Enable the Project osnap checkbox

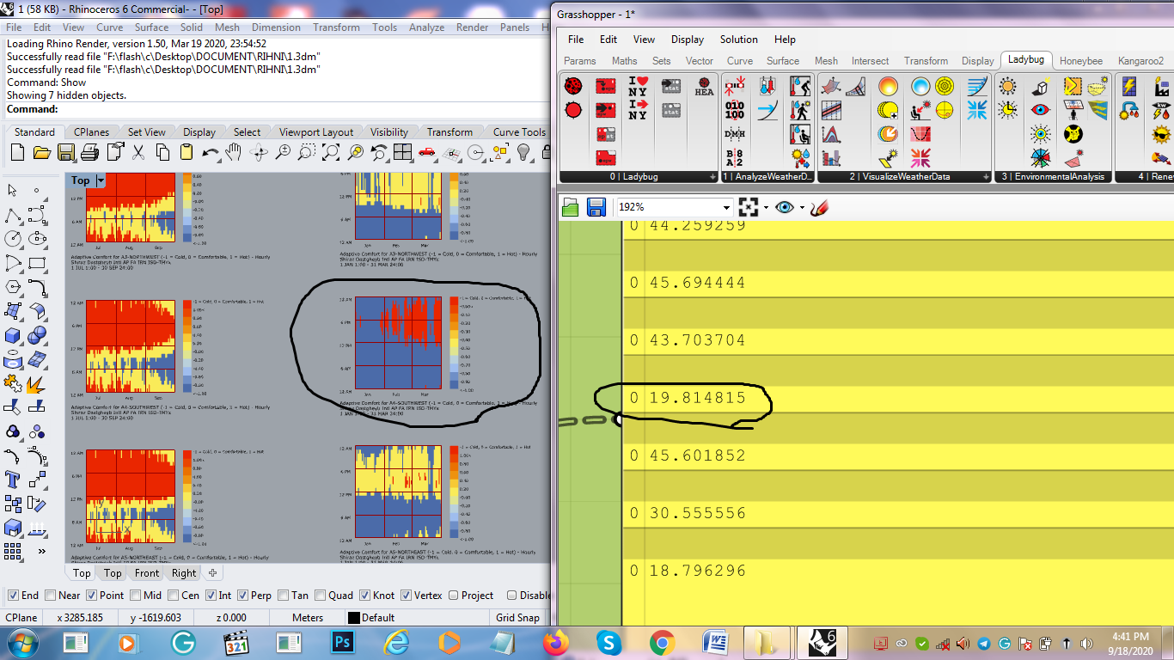click(454, 595)
